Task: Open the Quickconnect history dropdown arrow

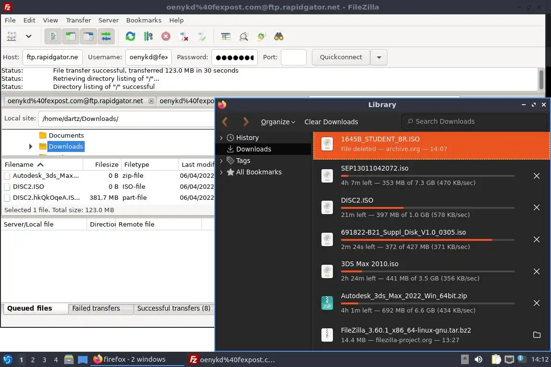Action: pos(379,57)
